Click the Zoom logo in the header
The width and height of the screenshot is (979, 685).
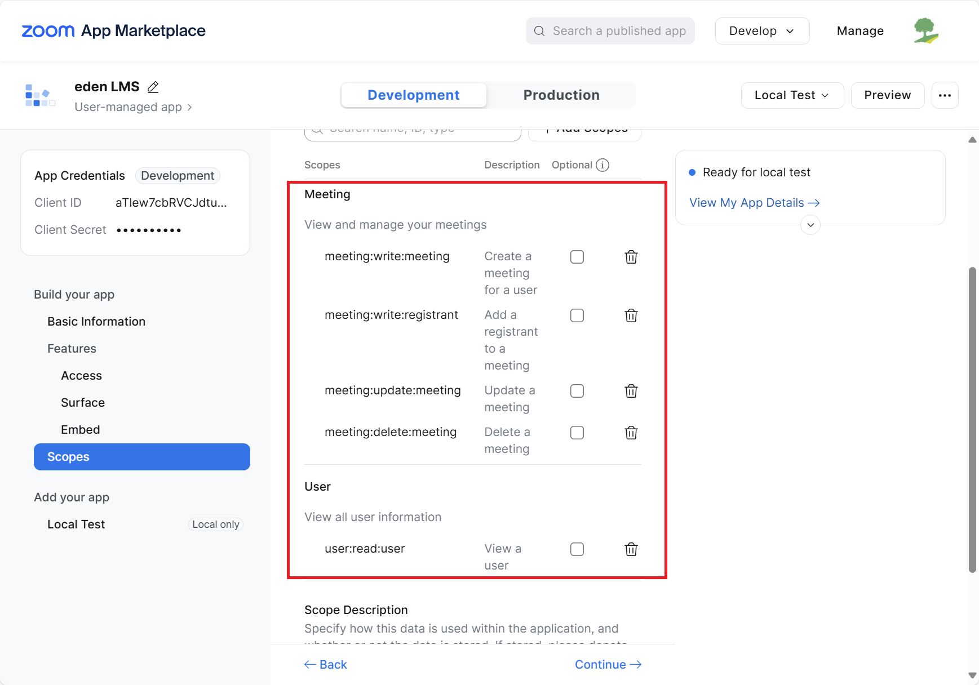click(x=48, y=31)
